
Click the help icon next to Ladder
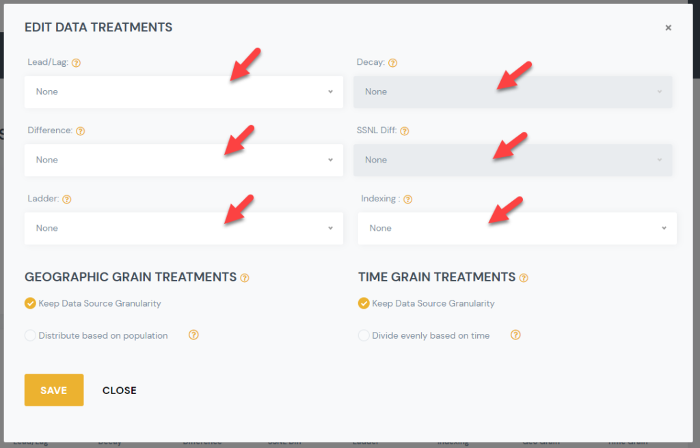[67, 199]
